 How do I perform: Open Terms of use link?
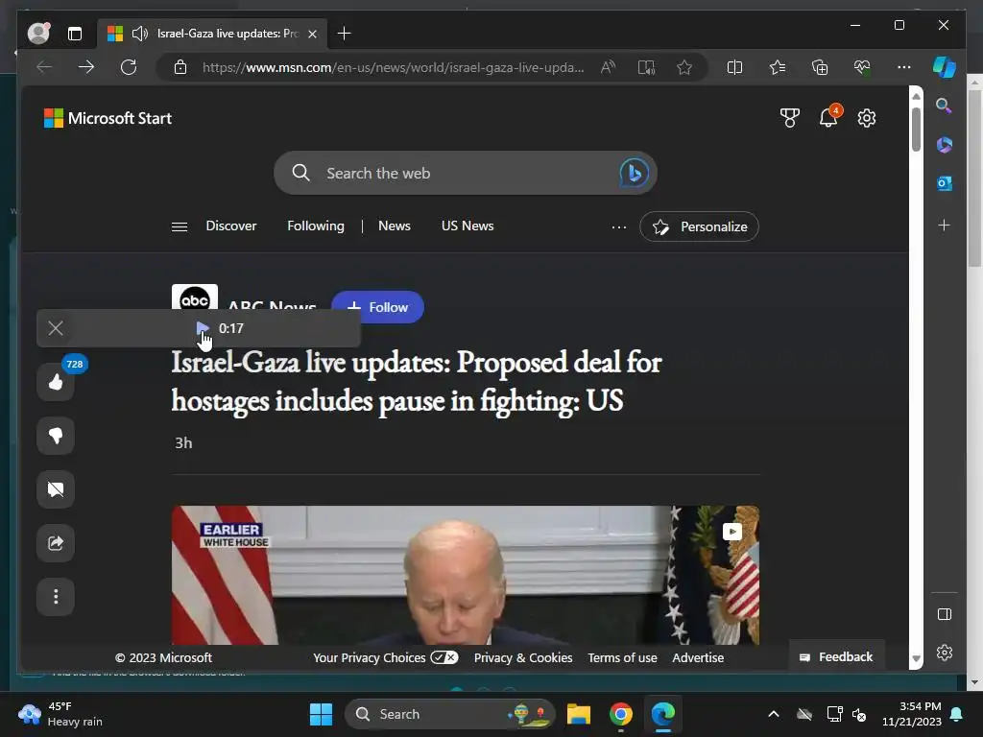pyautogui.click(x=622, y=657)
